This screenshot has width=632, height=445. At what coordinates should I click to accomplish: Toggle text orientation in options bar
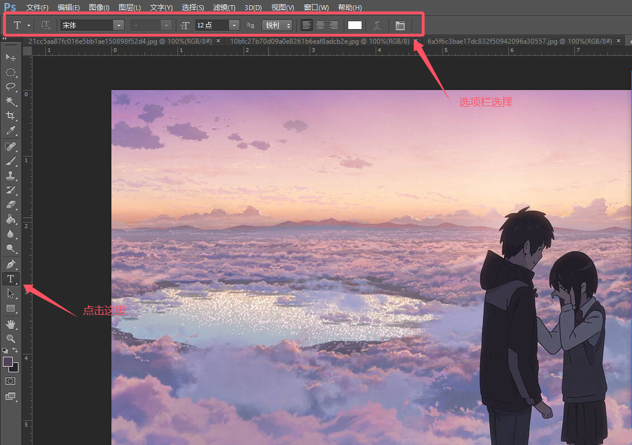coord(45,25)
